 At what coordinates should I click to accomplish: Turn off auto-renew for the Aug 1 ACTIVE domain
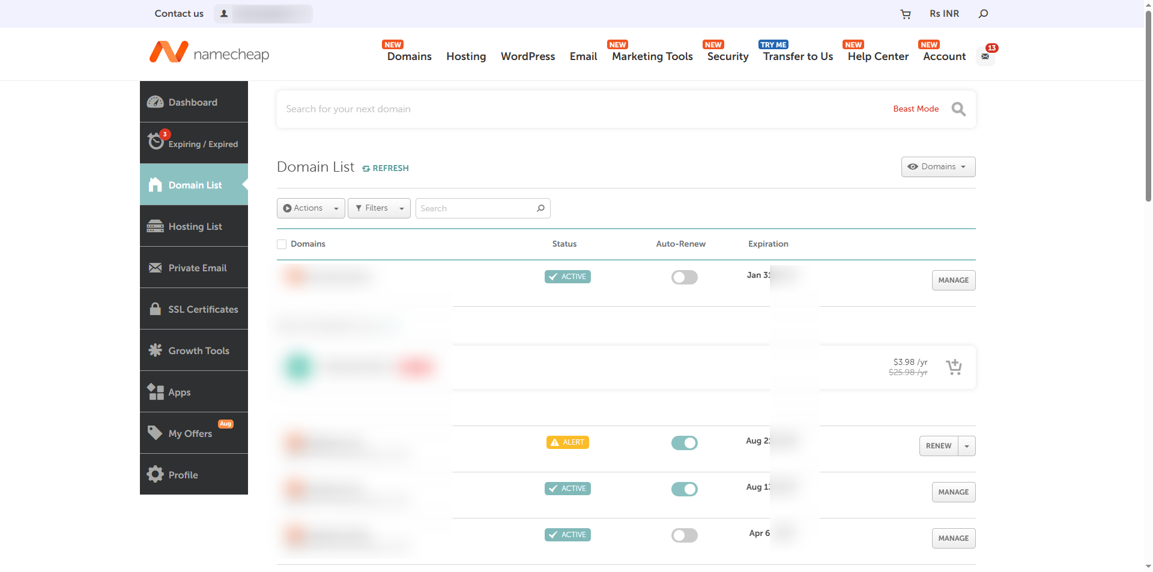(x=685, y=489)
